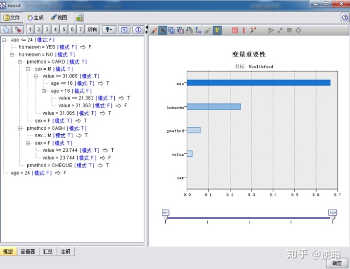Screen dimensions: 350x269
Task: Click the highlighter tag icon in tree toolbar
Action: (17, 30)
